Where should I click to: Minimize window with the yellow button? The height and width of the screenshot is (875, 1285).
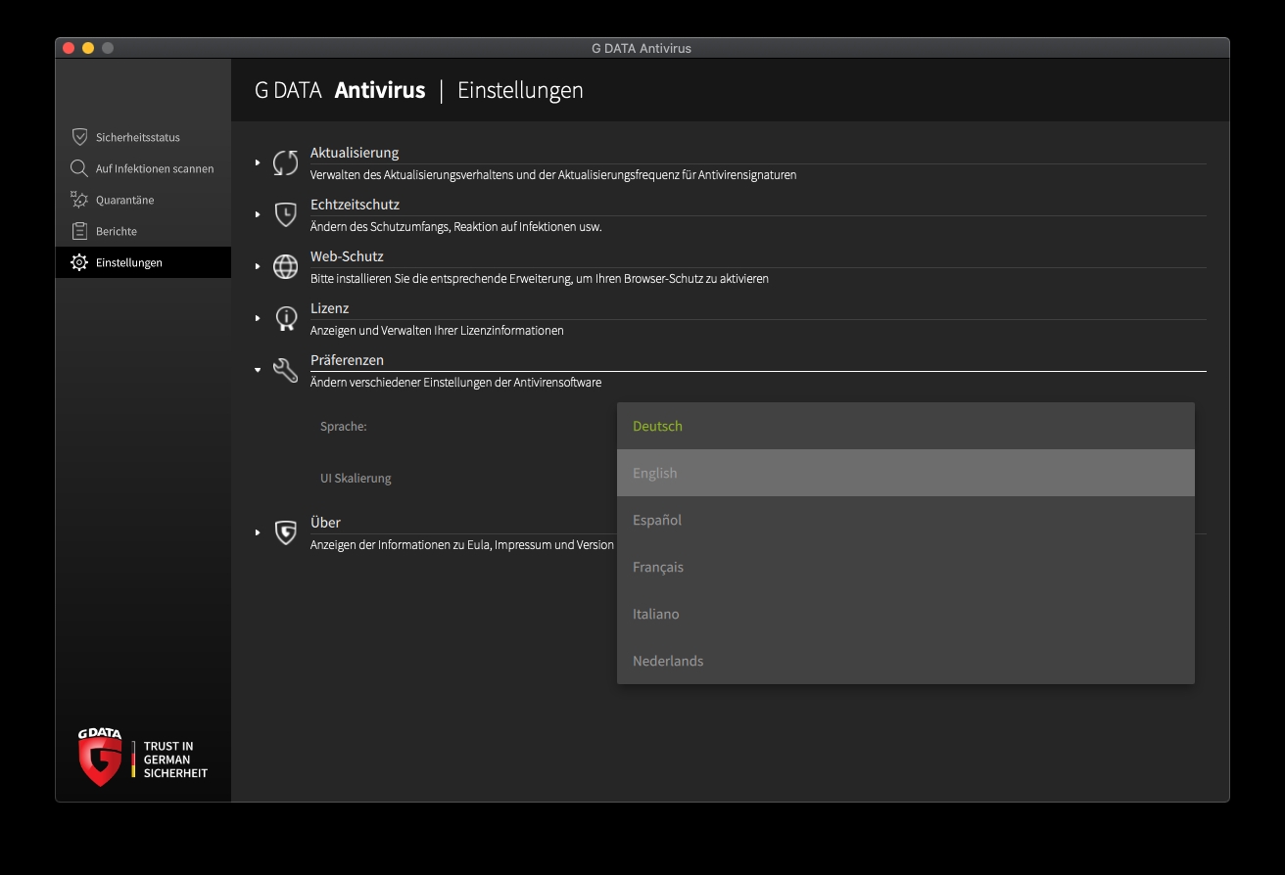click(x=88, y=48)
